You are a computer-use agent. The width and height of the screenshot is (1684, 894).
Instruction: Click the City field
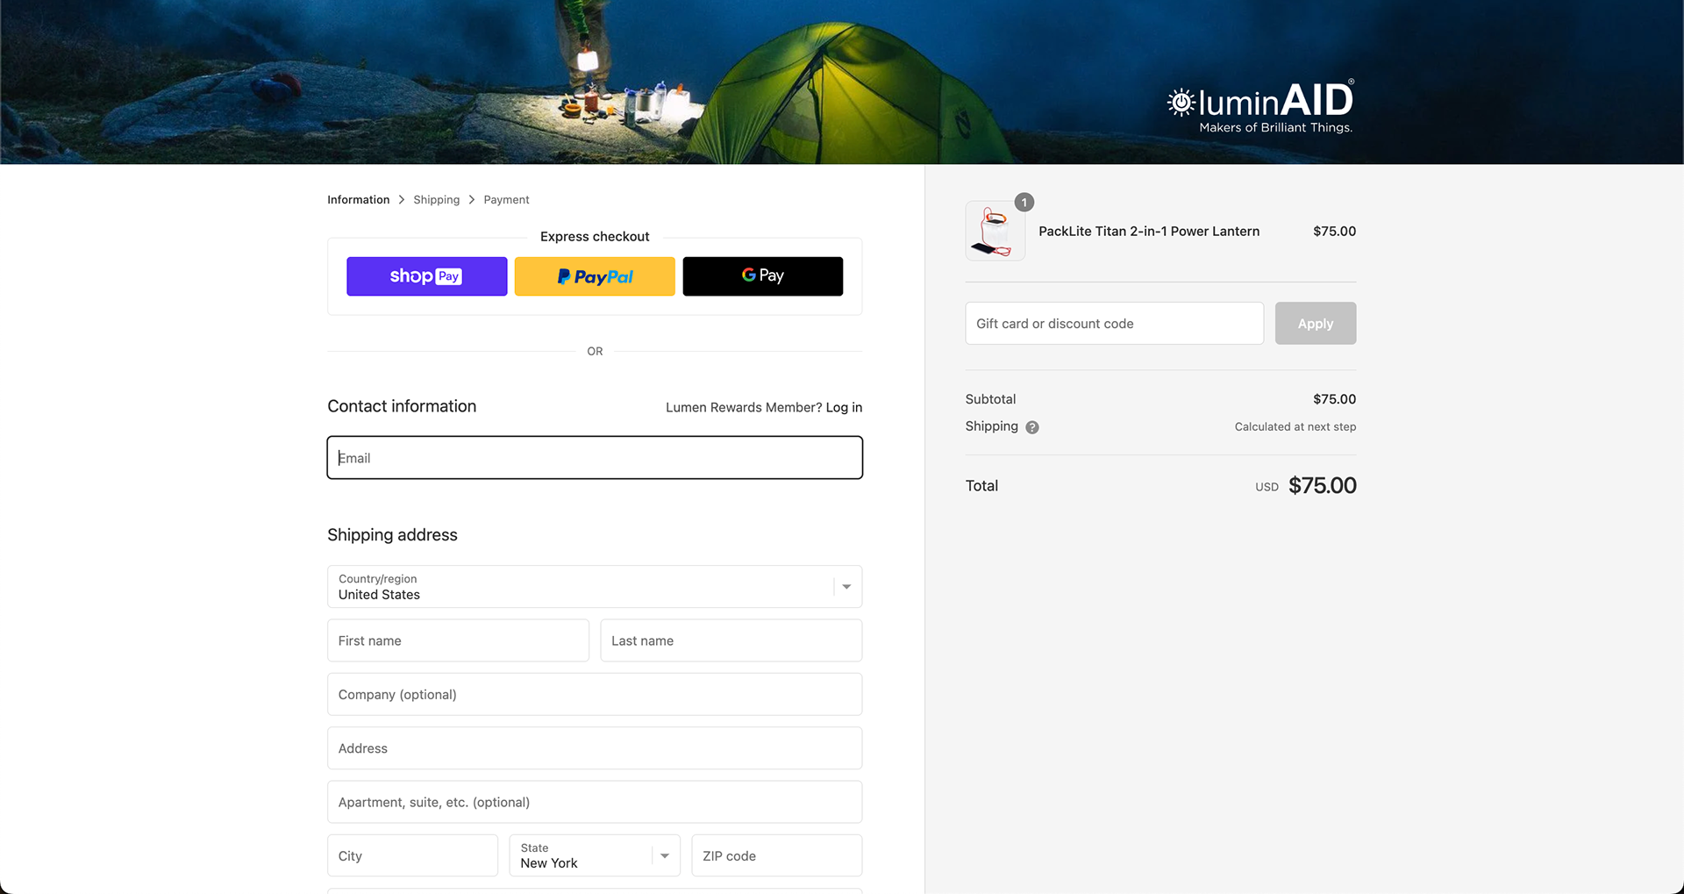click(x=412, y=855)
